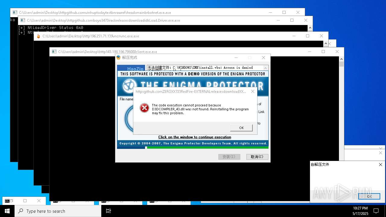Viewport: 386px width, 217px height.
Task: Close the 解压完成 extraction window
Action: [264, 58]
